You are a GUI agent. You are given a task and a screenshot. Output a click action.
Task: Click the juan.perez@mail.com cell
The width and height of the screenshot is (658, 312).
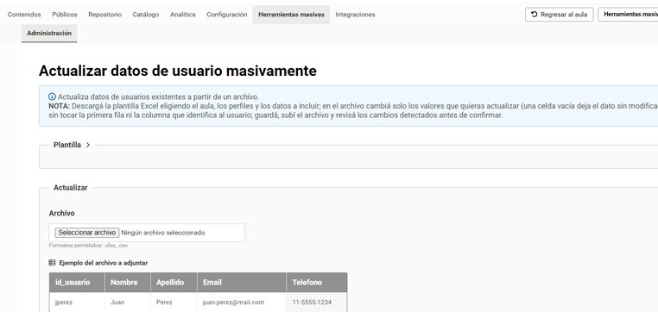[242, 302]
